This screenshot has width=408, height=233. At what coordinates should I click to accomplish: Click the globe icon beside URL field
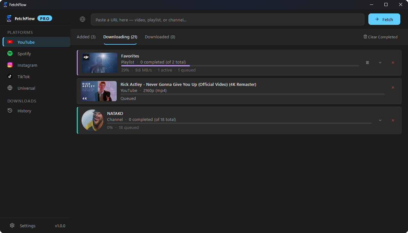pyautogui.click(x=82, y=19)
